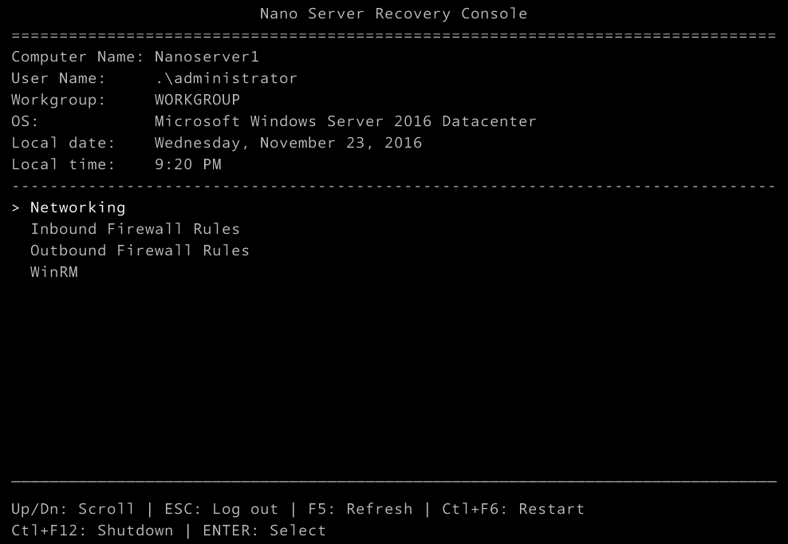Select the WinRM option
The height and width of the screenshot is (544, 788).
point(53,272)
